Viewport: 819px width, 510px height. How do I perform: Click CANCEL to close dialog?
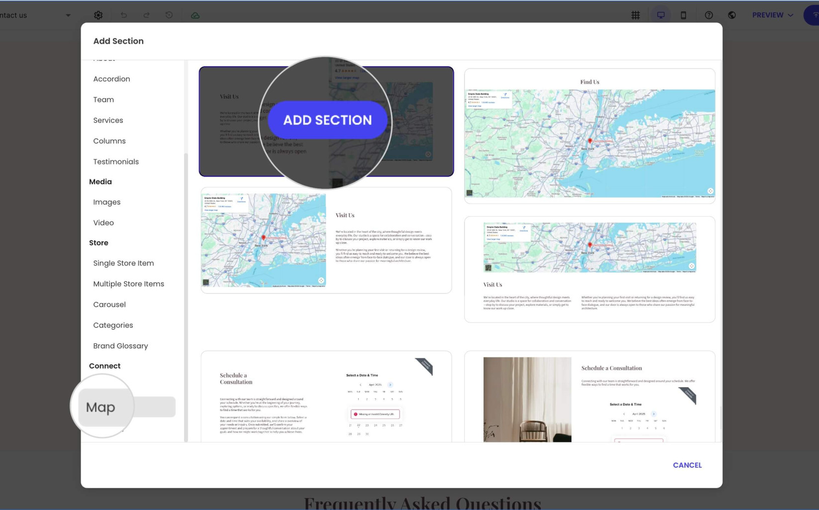(687, 465)
